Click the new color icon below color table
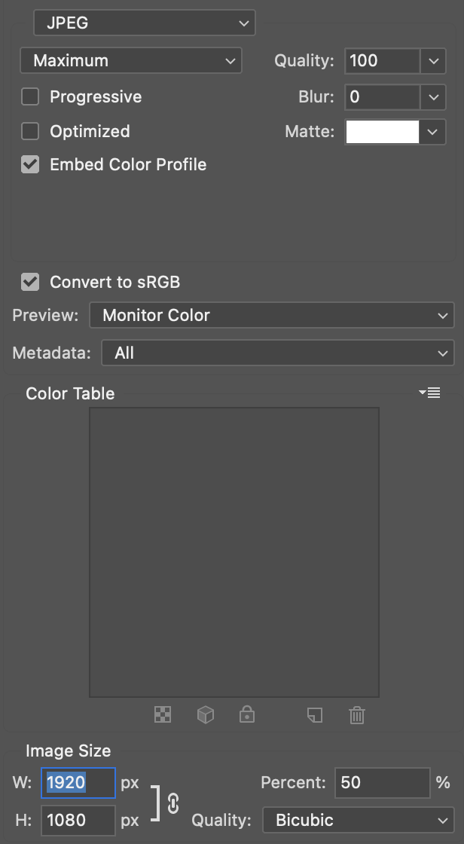 tap(315, 714)
